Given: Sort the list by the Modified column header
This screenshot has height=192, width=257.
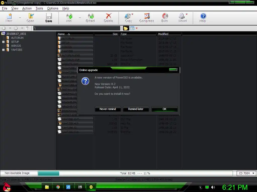Looking at the screenshot, I should [169, 34].
